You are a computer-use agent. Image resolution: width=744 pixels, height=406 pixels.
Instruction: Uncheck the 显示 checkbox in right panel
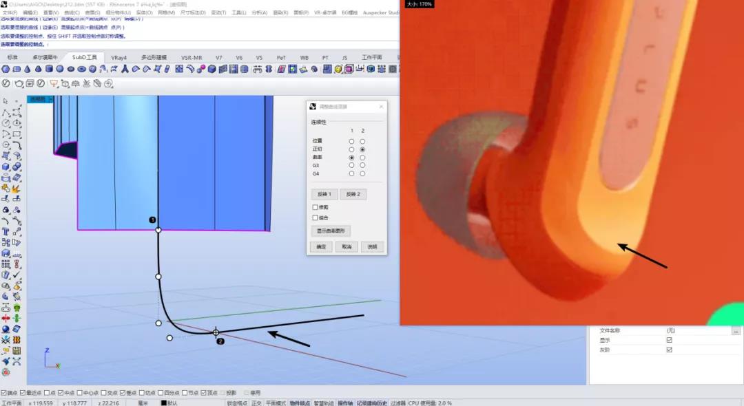click(x=670, y=340)
